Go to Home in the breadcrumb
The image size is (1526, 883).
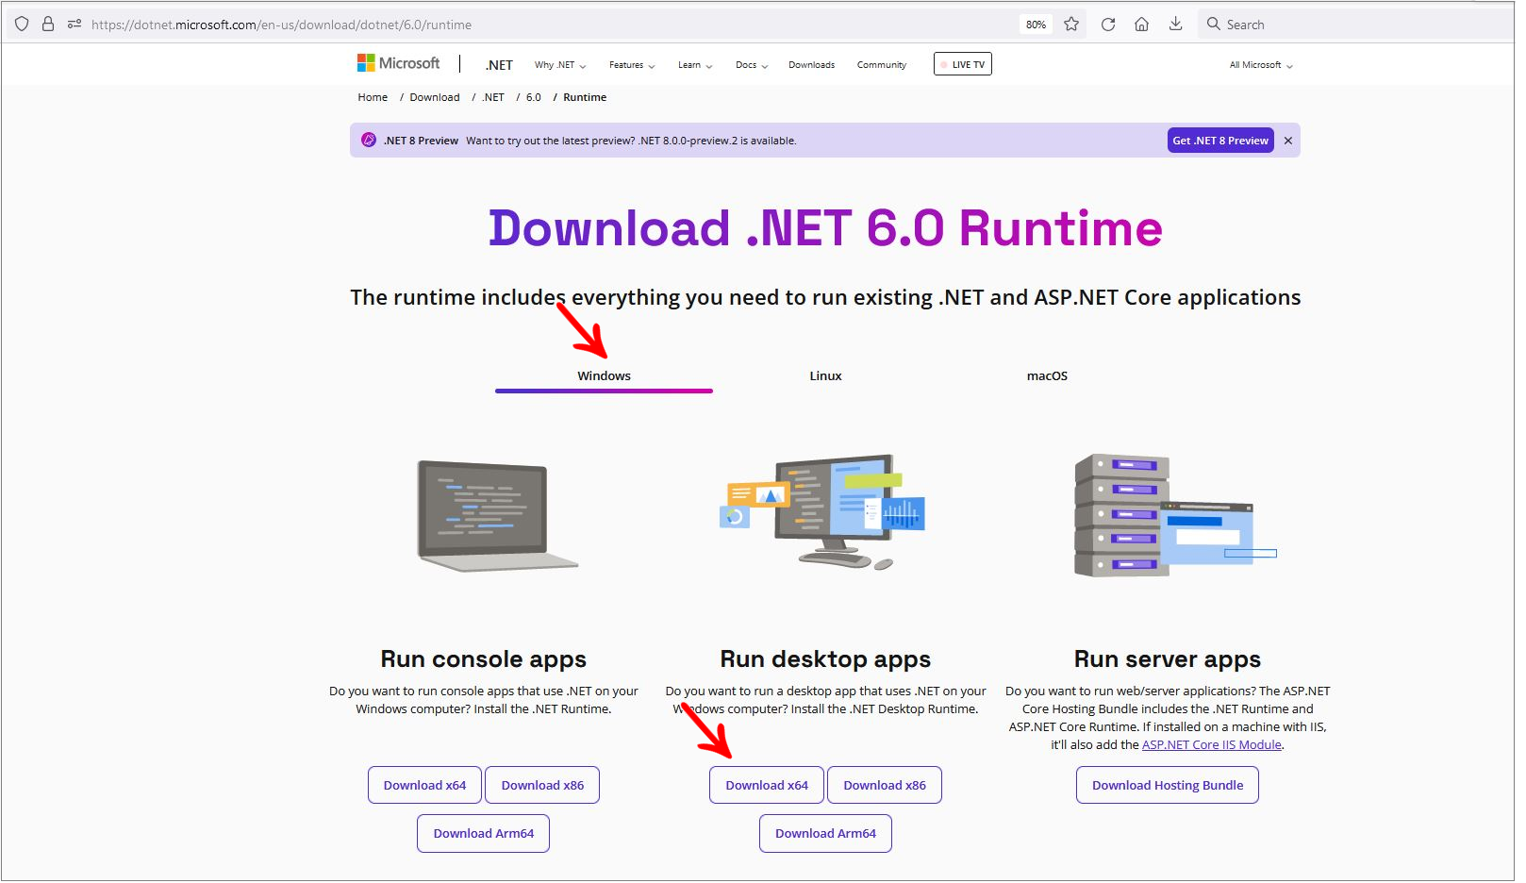click(373, 97)
